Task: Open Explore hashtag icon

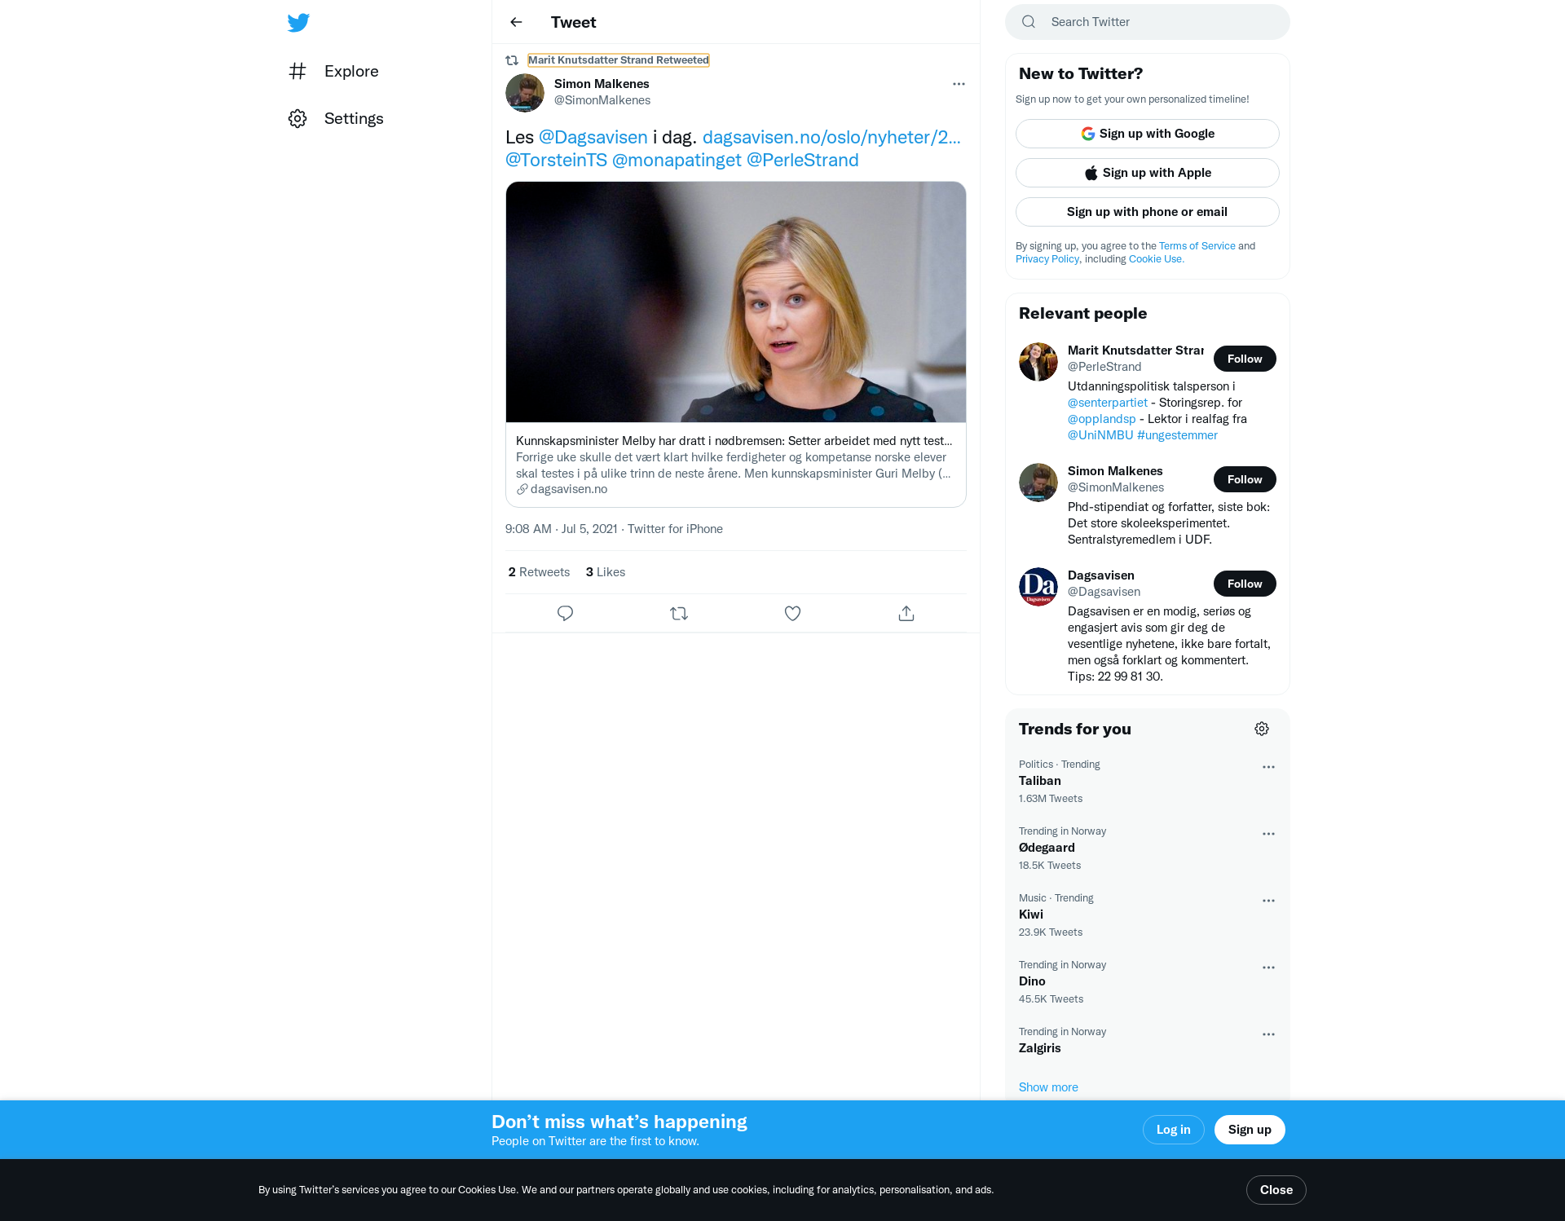Action: tap(298, 71)
